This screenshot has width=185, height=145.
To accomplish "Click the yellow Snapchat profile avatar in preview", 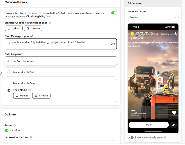I will (x=132, y=33).
